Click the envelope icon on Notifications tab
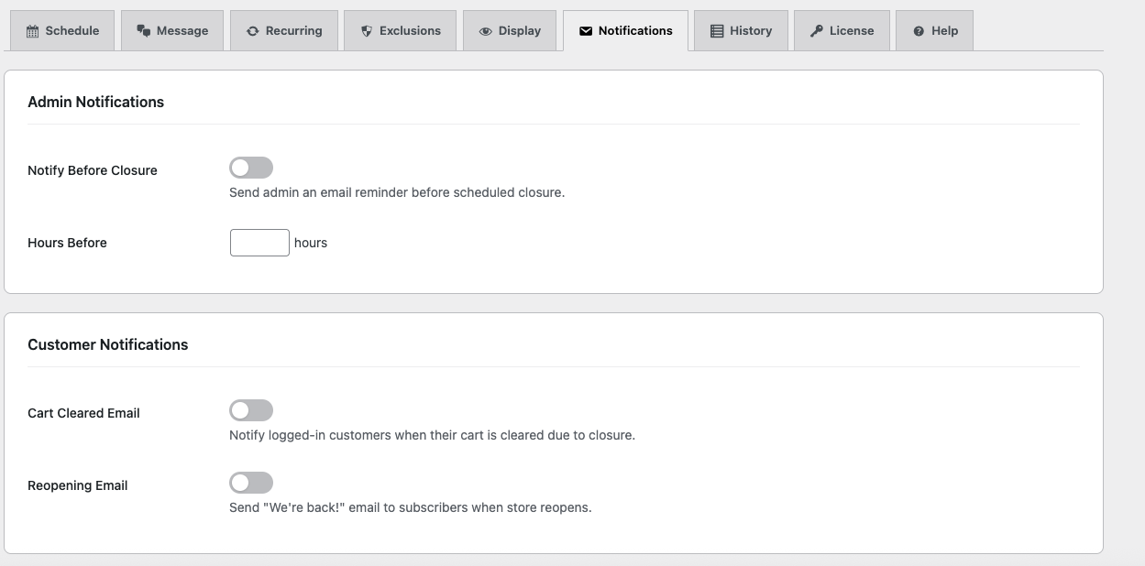 click(x=586, y=31)
